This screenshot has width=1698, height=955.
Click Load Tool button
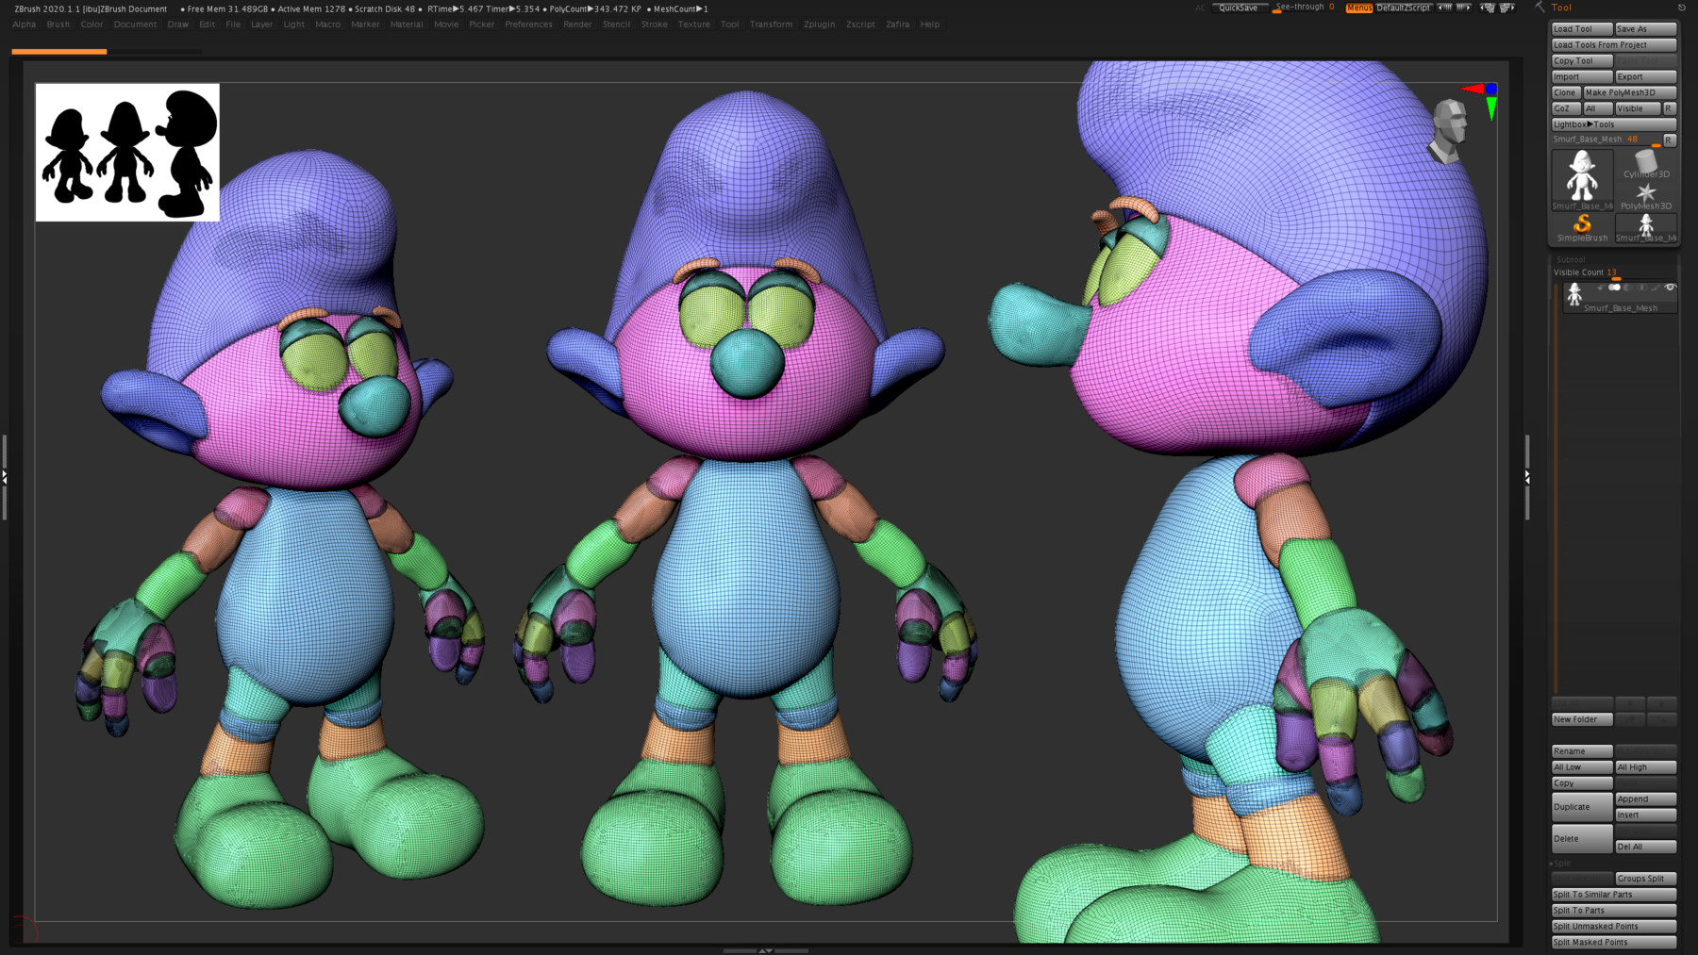[1582, 29]
